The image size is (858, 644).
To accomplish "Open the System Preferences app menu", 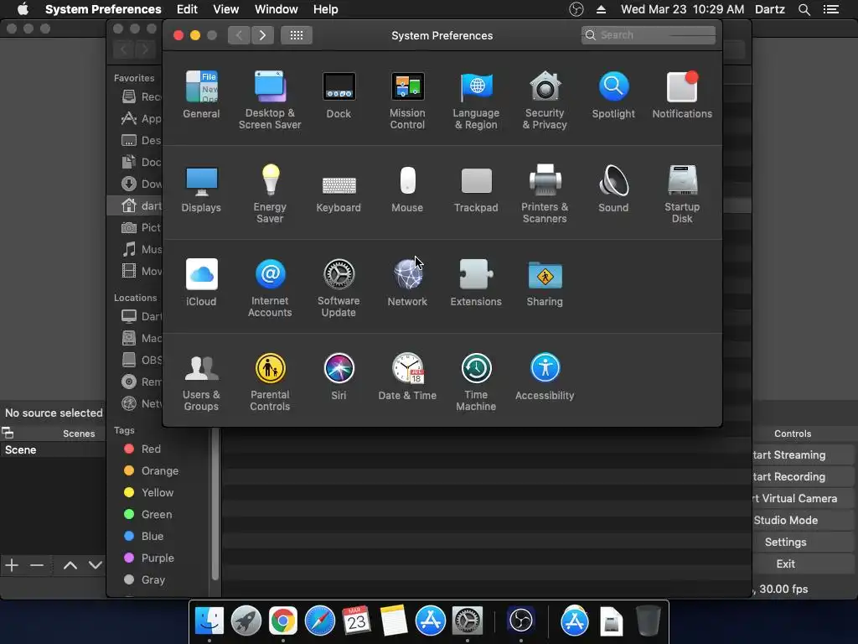I will coord(103,9).
